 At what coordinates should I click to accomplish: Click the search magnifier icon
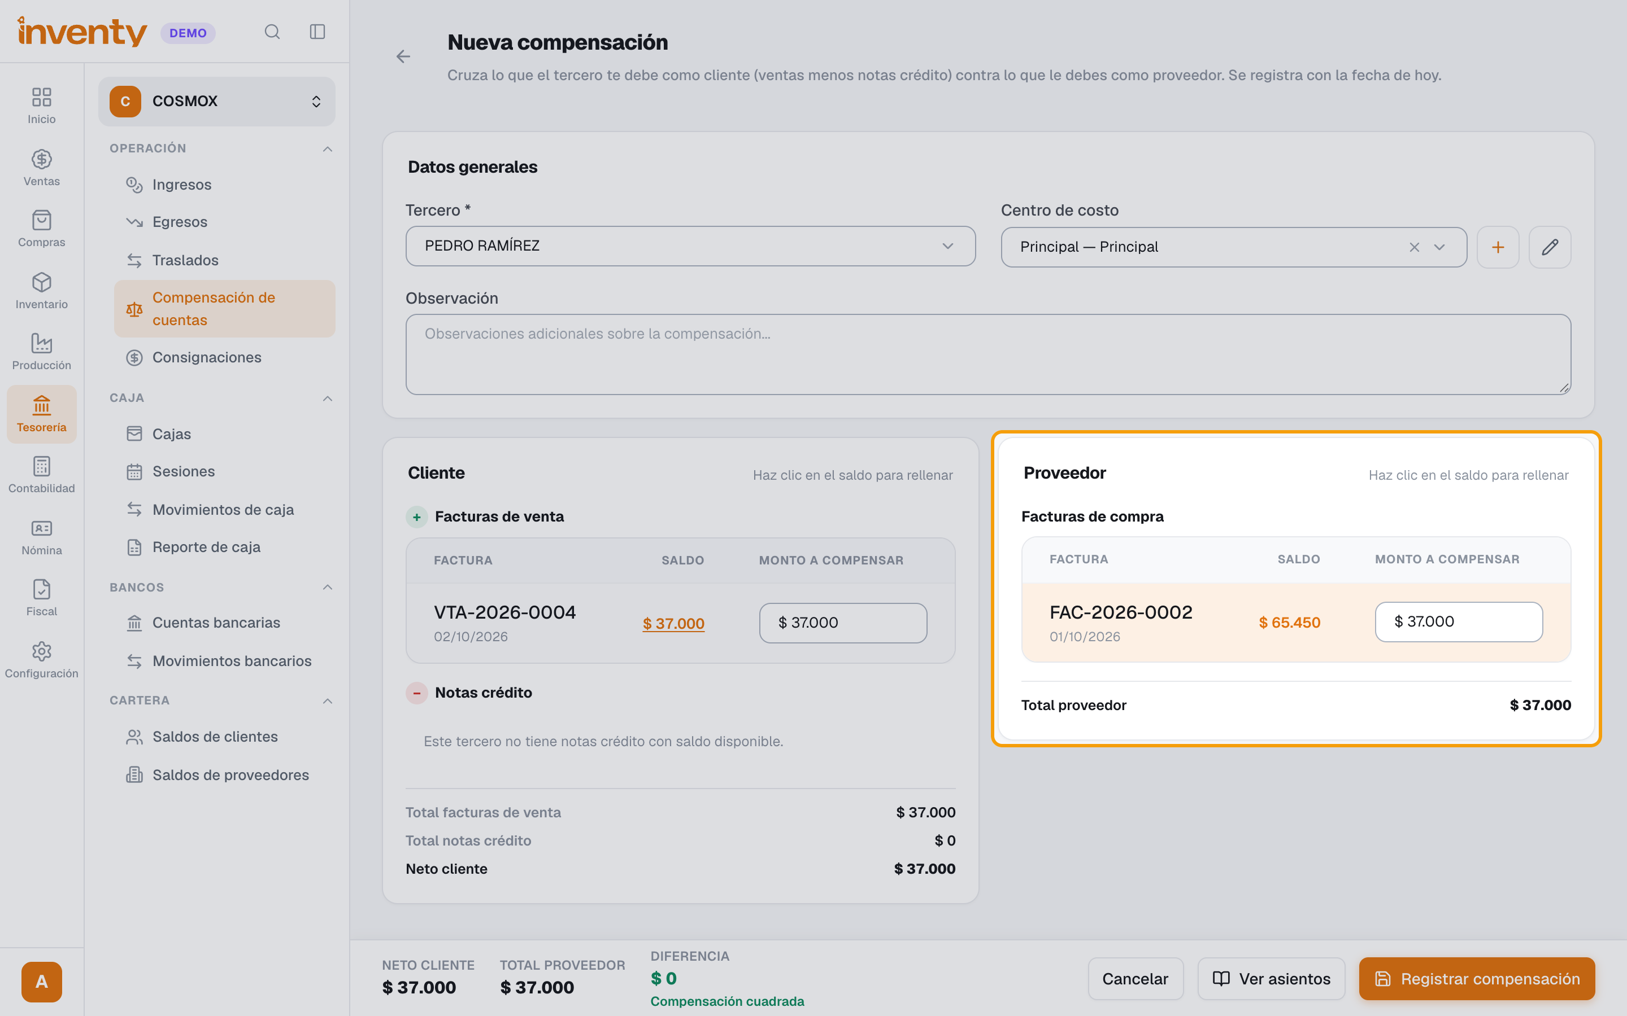272,32
